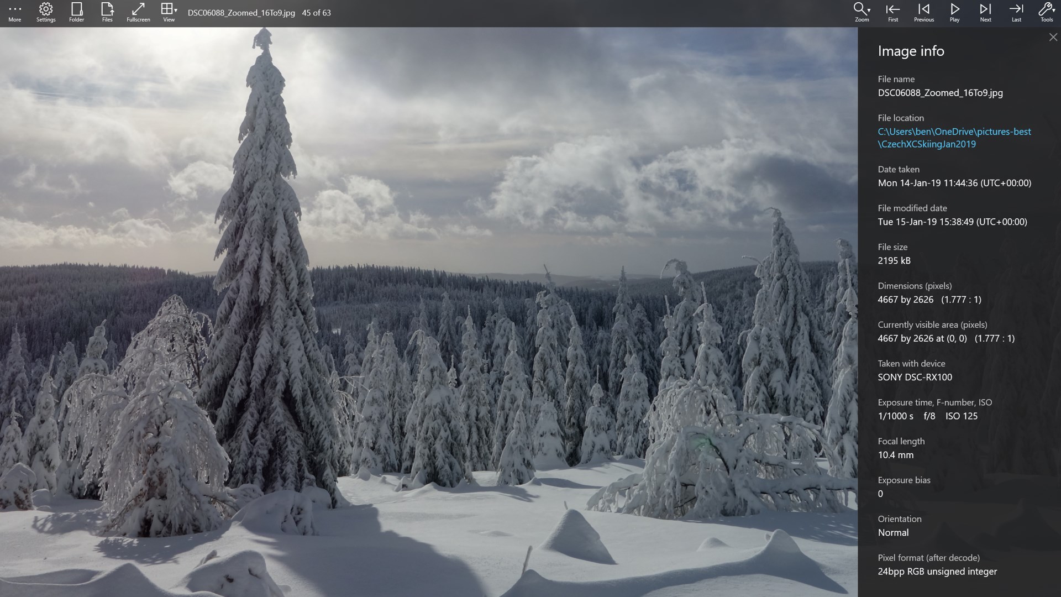Open the CzechXCSkiingJan2019 file location link
The width and height of the screenshot is (1061, 597).
click(x=927, y=144)
